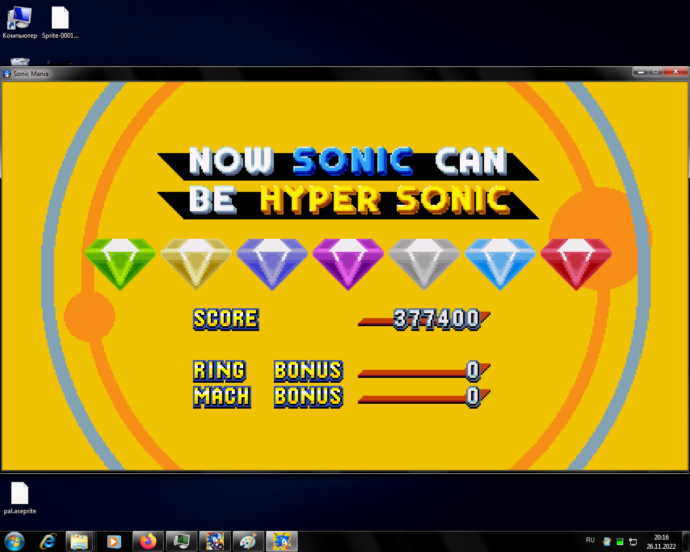690x552 pixels.
Task: Open Firefox from the taskbar
Action: (x=147, y=541)
